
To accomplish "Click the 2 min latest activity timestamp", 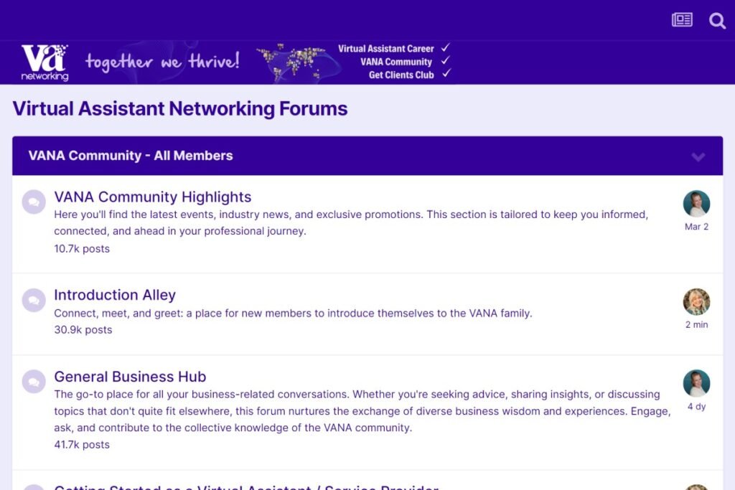I will 696,324.
